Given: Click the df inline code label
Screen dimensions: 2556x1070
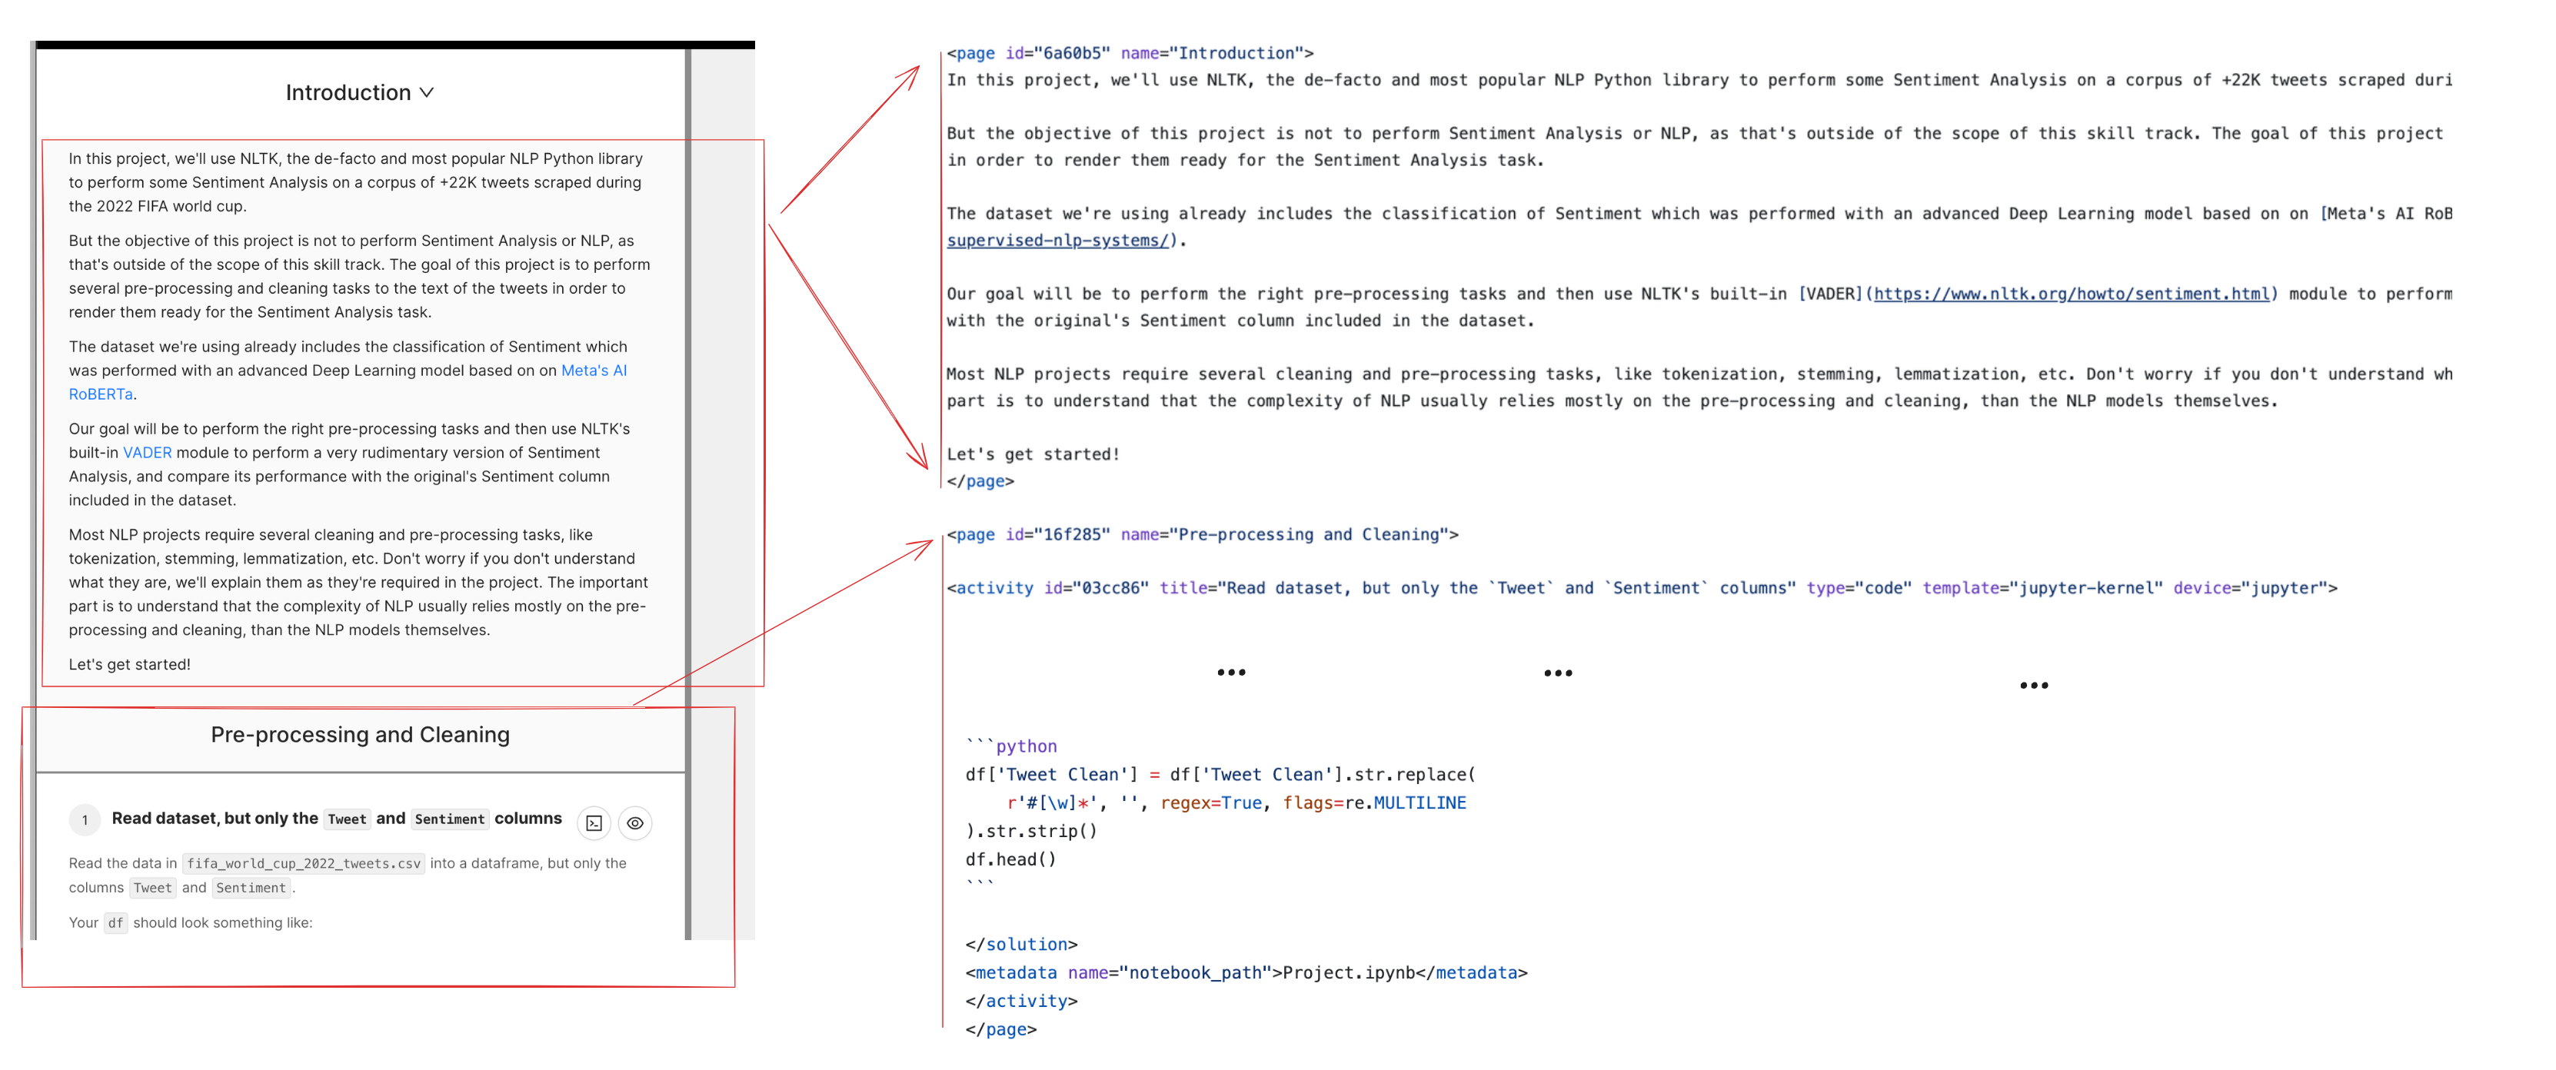Looking at the screenshot, I should tap(116, 923).
